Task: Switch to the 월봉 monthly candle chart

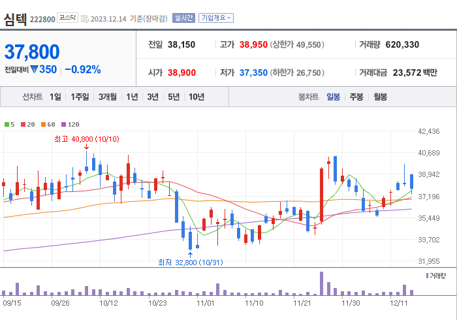Action: click(381, 97)
